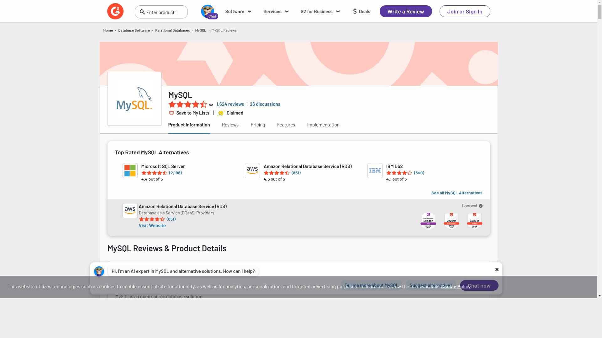The image size is (602, 338).
Task: Switch to the Pricing tab
Action: pyautogui.click(x=258, y=125)
